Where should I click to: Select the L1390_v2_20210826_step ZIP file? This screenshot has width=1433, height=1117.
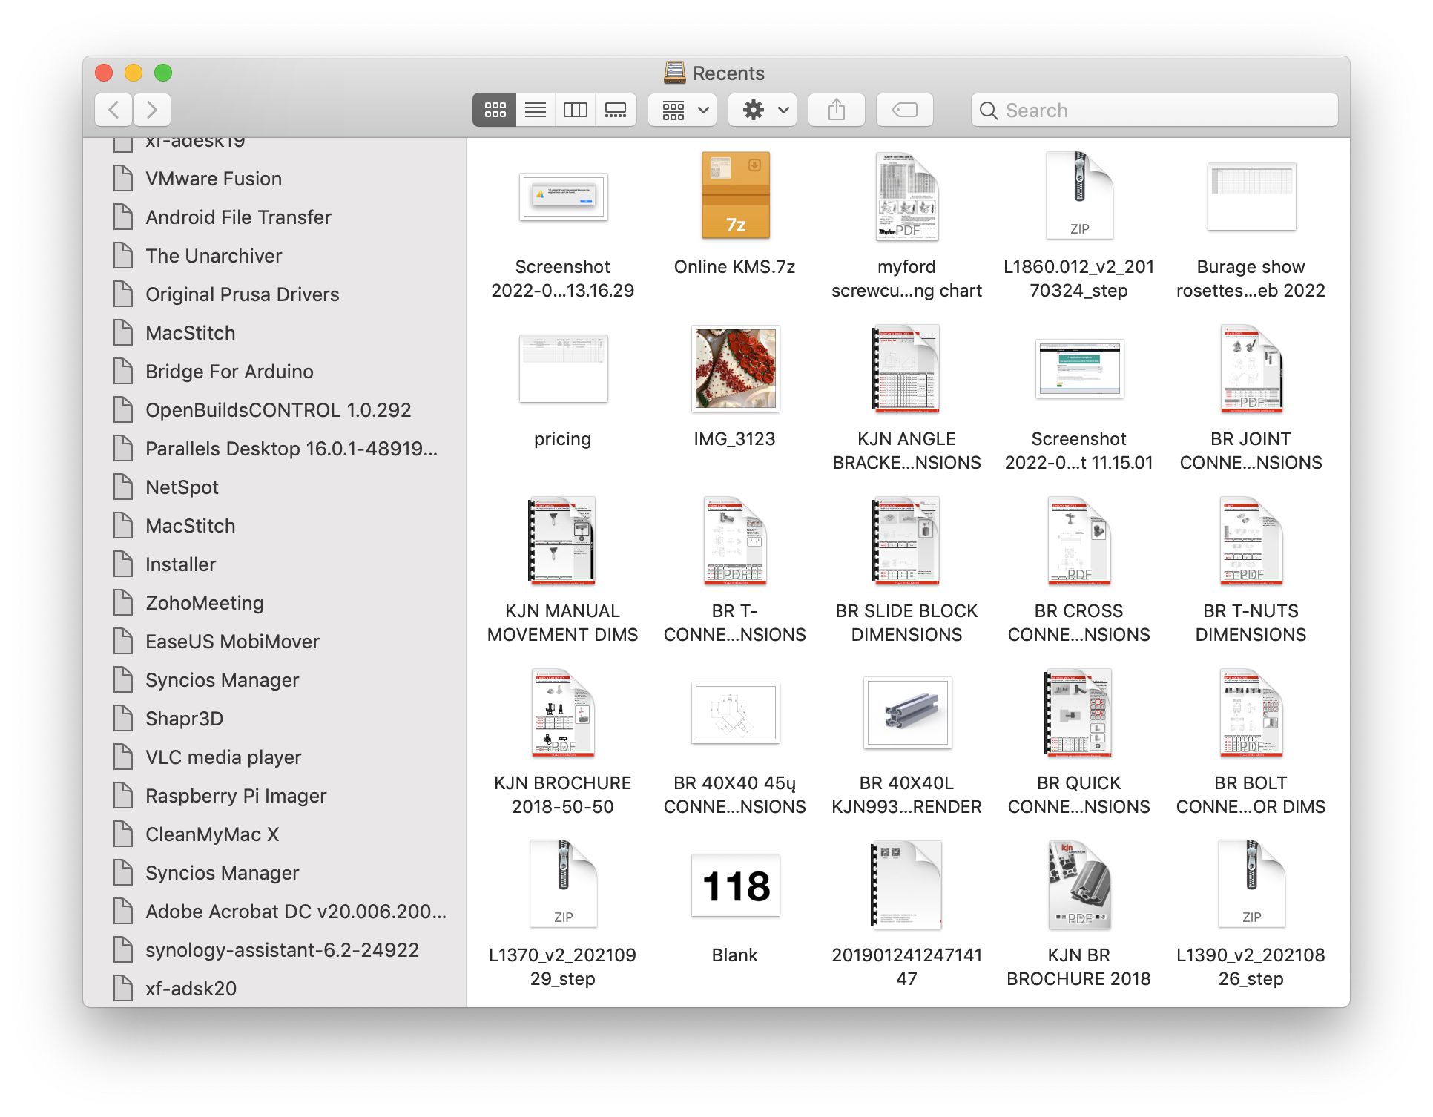[x=1251, y=884]
